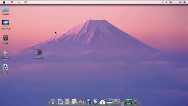
Task: Open the Apple logo menu
Action: pos(4,2)
